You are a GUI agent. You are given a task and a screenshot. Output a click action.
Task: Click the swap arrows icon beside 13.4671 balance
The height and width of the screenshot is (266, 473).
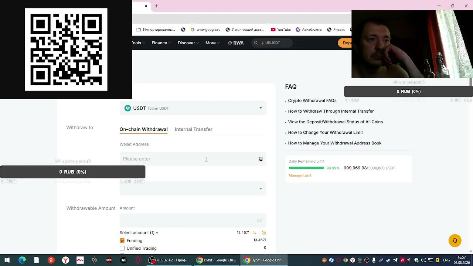[x=254, y=233]
